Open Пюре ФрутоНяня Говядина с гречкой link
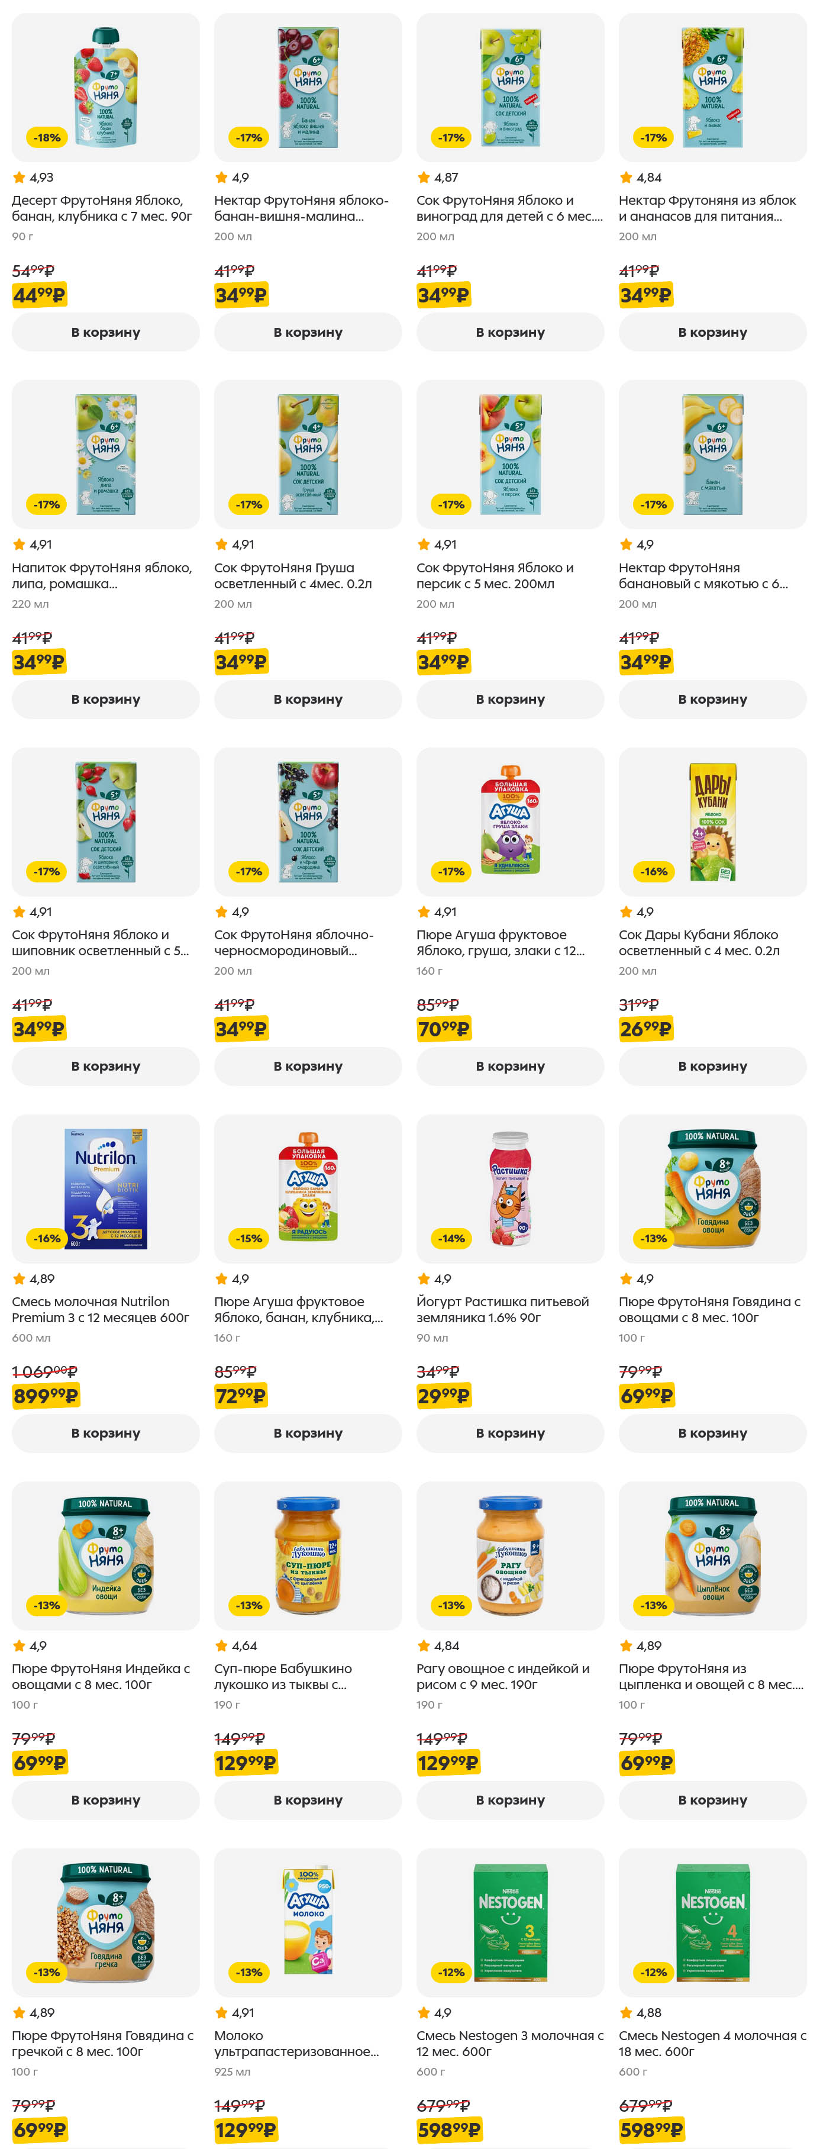This screenshot has width=820, height=2149. pyautogui.click(x=102, y=2043)
